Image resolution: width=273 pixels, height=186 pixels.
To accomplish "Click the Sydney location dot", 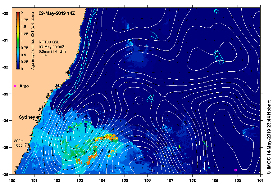I will coord(38,117).
